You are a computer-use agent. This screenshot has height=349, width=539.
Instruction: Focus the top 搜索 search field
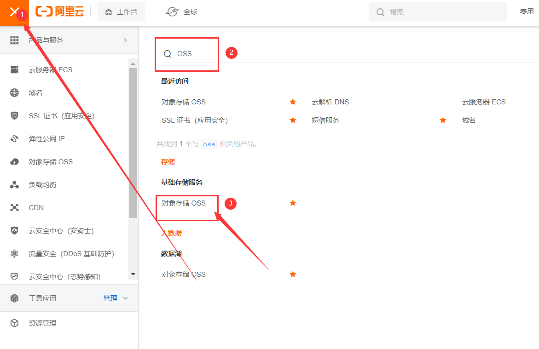tap(438, 11)
